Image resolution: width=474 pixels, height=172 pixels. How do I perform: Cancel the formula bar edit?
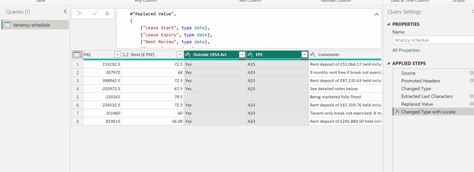(80, 14)
